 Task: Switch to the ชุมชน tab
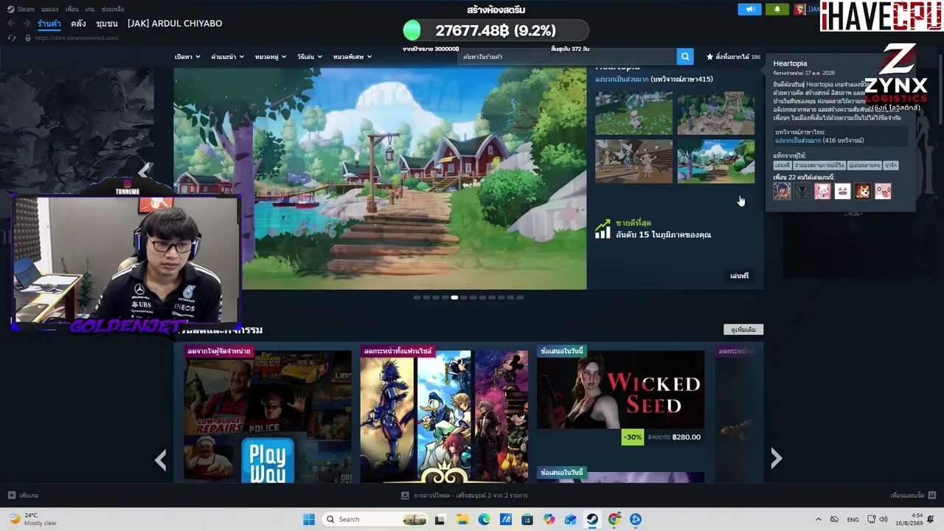click(x=107, y=24)
